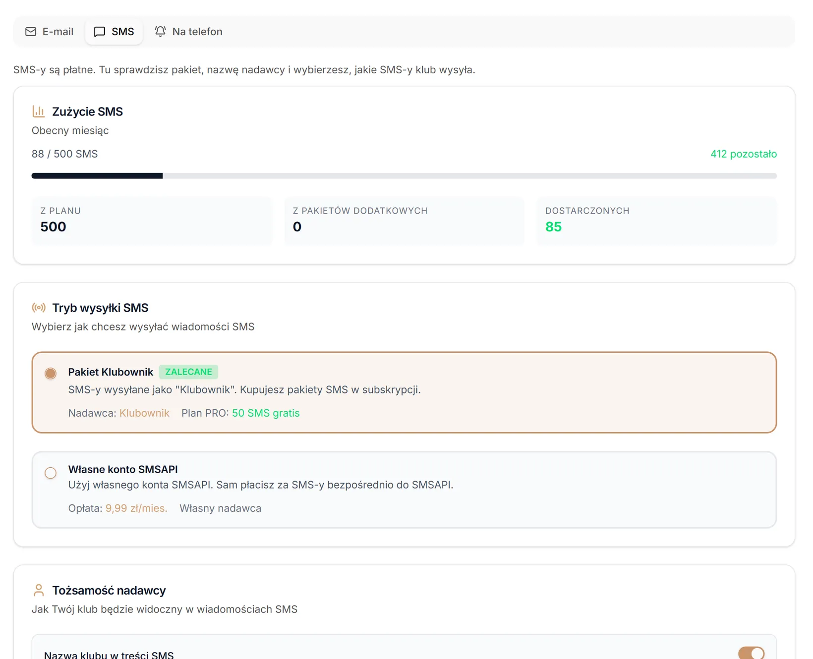
Task: Toggle the Nazwa klubu w treści SMS switch
Action: (x=752, y=654)
